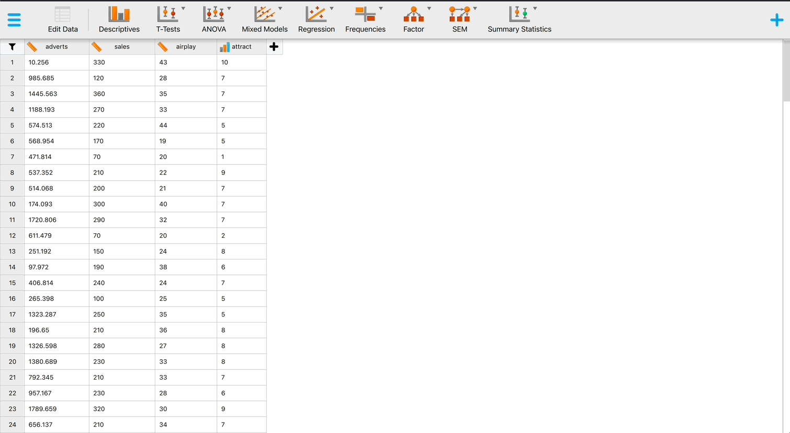Click attract cell 2 in row 12
790x433 pixels.
pyautogui.click(x=242, y=236)
